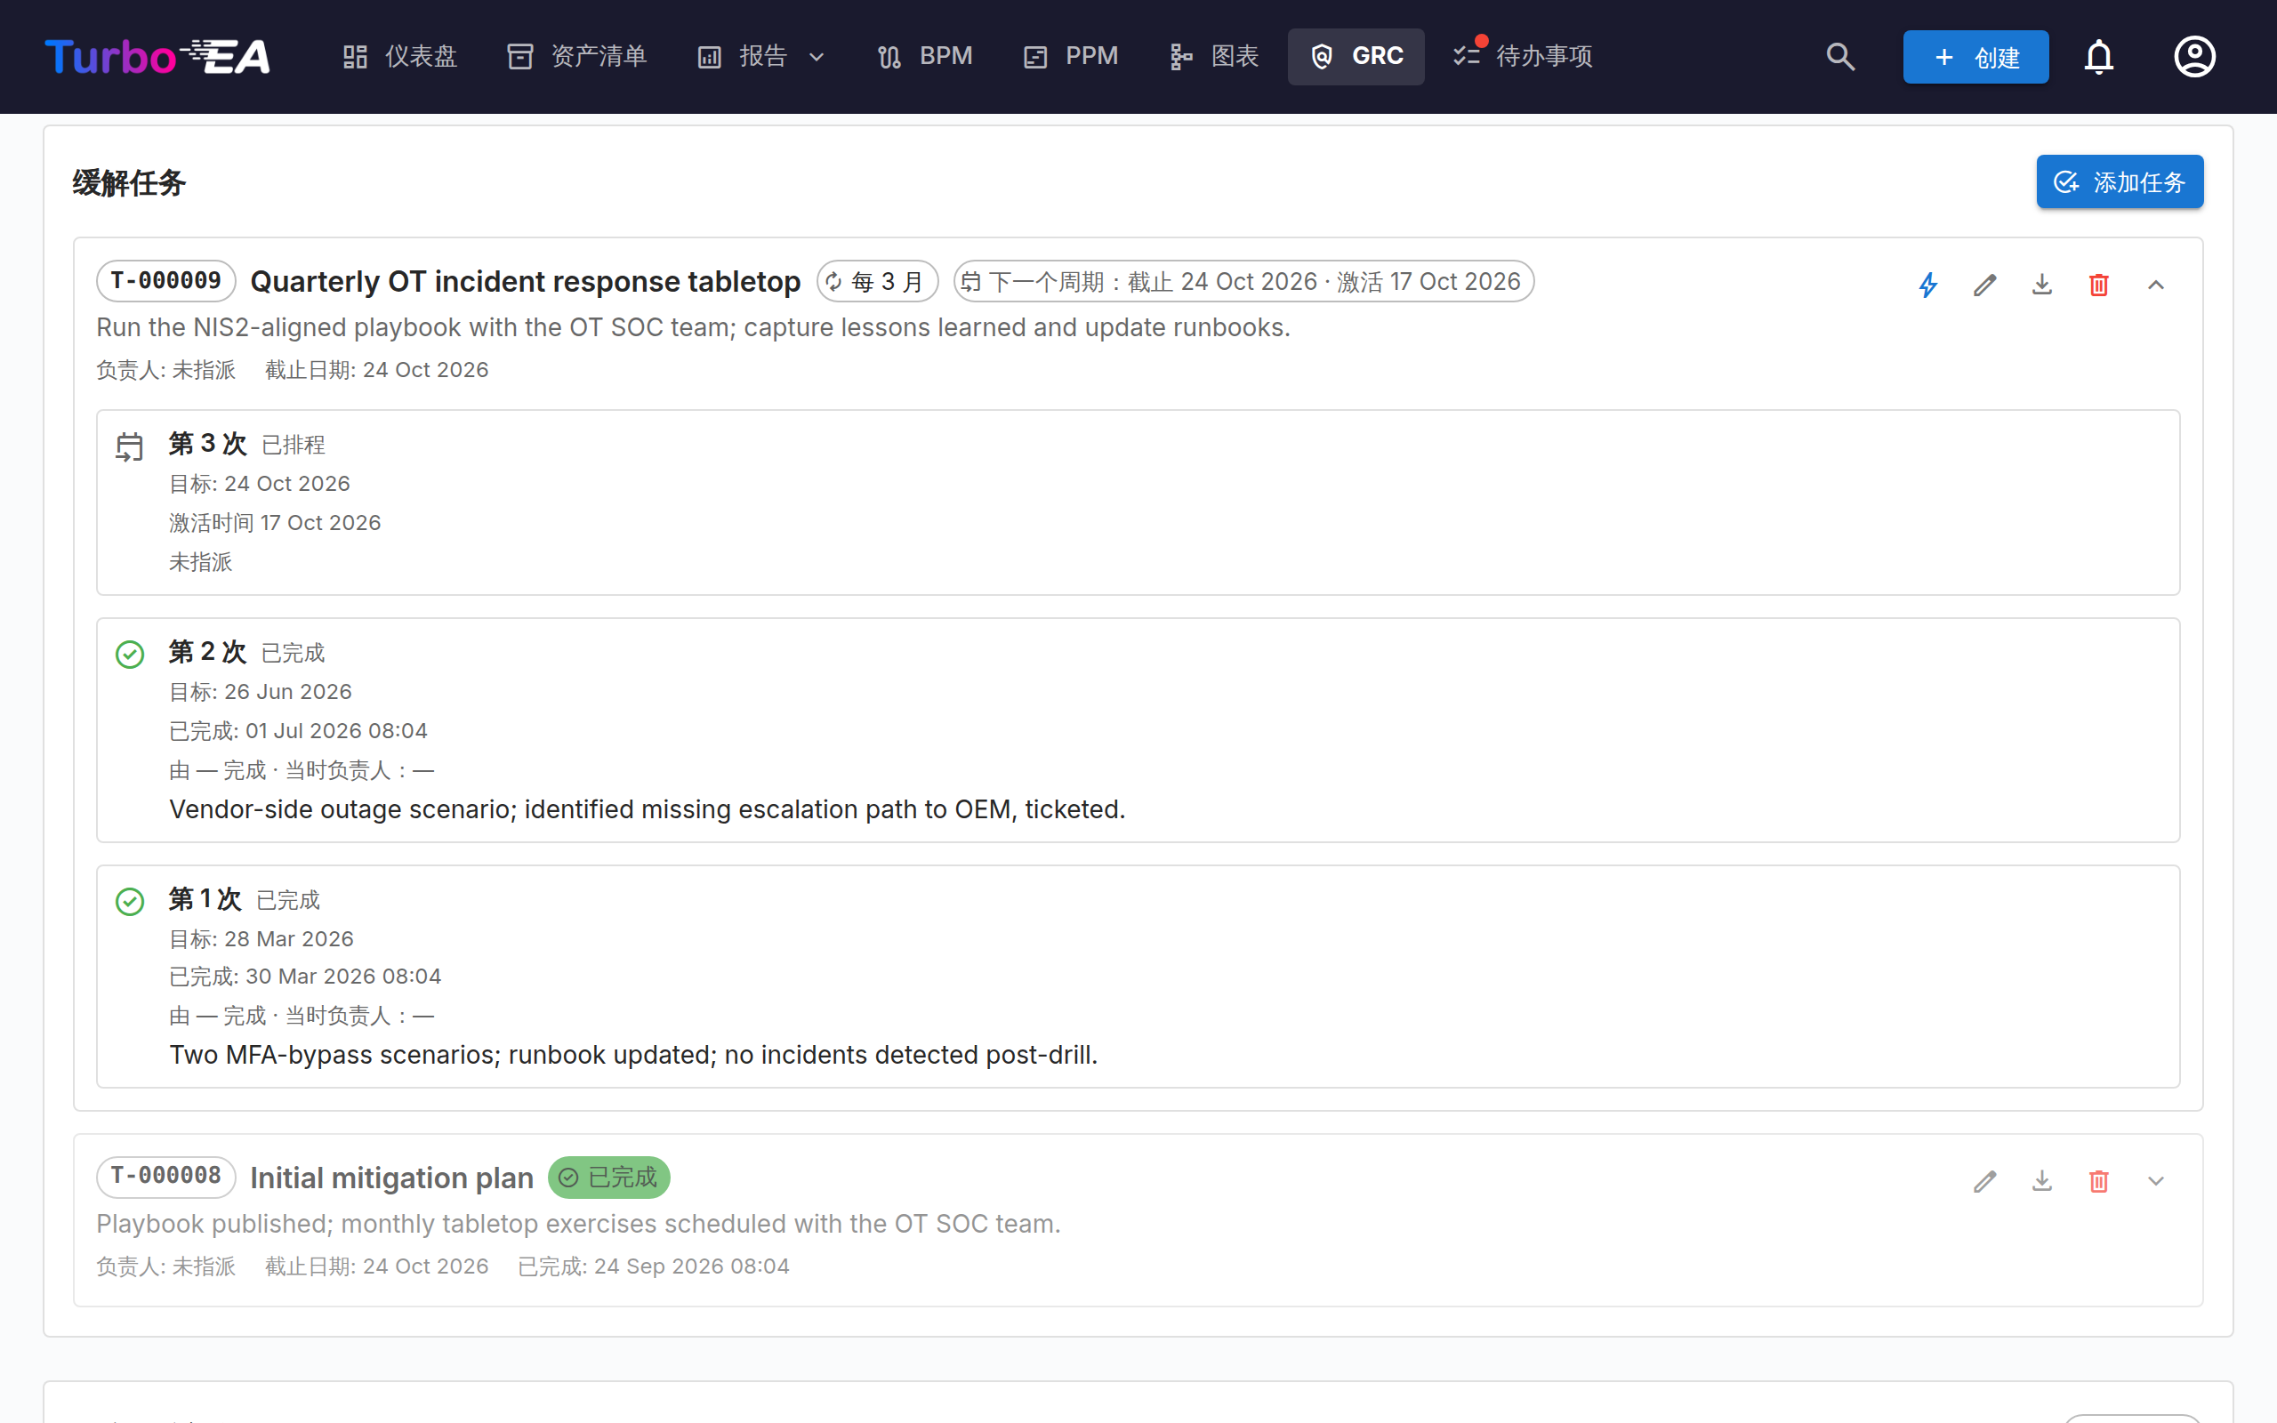Open the 资产清单 inventory menu item

576,56
